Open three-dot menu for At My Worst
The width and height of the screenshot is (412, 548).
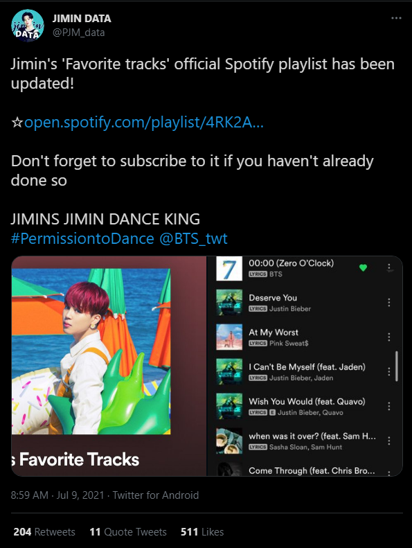389,337
